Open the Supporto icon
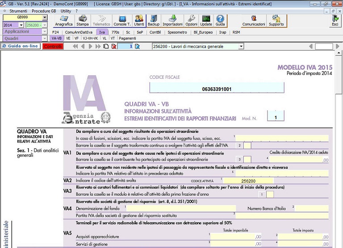This screenshot has height=248, width=343. click(276, 21)
